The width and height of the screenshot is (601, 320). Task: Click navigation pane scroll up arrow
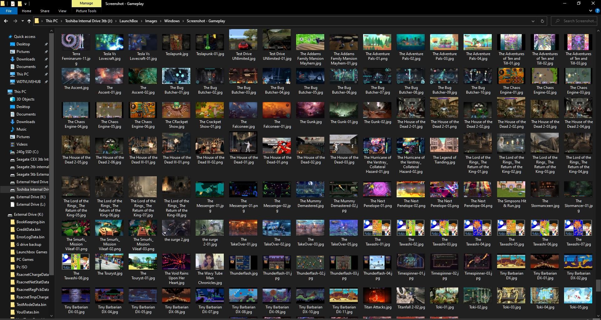point(51,31)
